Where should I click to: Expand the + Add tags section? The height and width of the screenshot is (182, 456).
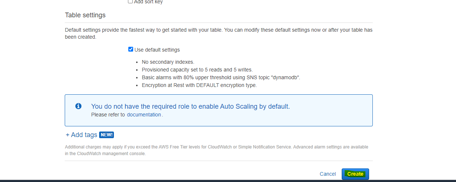point(81,135)
